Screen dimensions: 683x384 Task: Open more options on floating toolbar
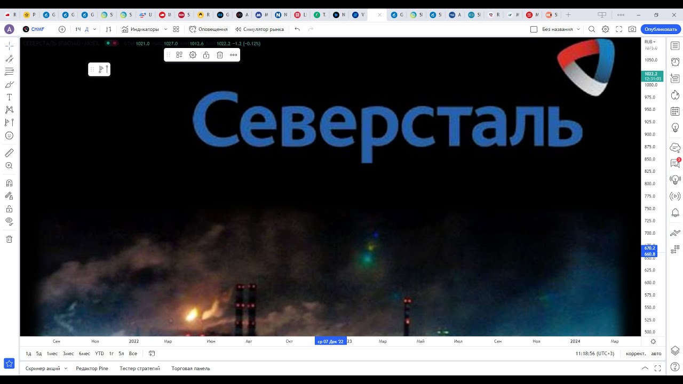point(233,55)
